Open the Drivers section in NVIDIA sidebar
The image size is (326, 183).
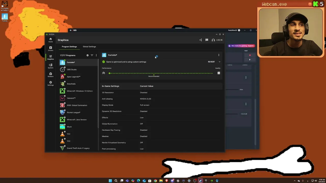[x=50, y=49]
